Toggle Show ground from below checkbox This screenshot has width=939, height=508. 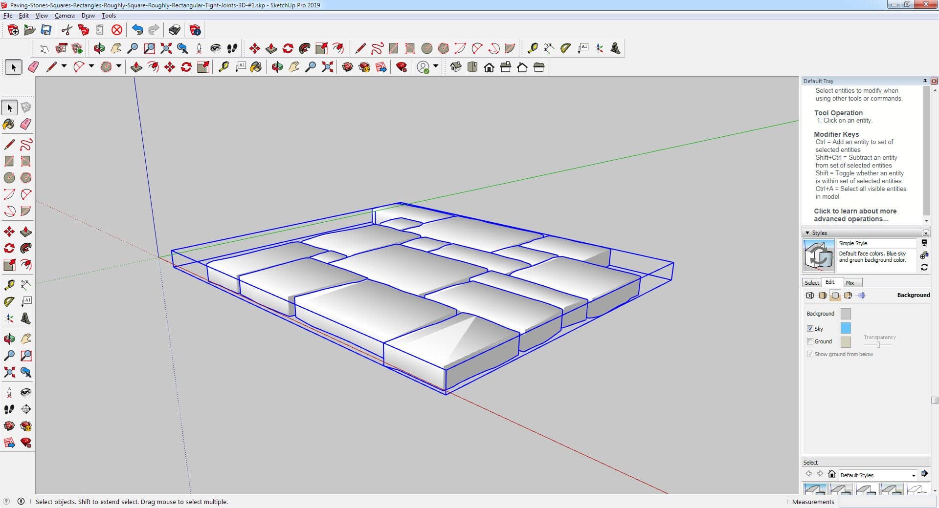pyautogui.click(x=810, y=354)
